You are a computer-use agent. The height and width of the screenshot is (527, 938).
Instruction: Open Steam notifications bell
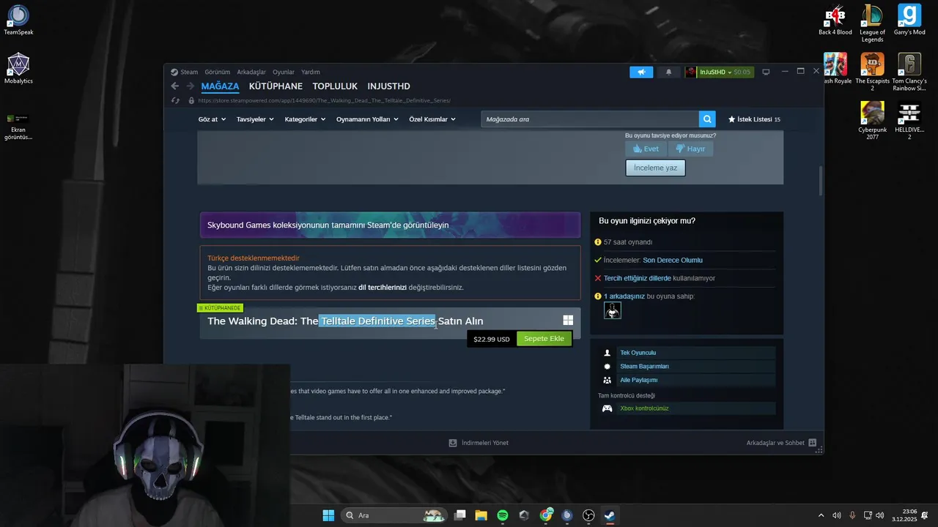668,72
